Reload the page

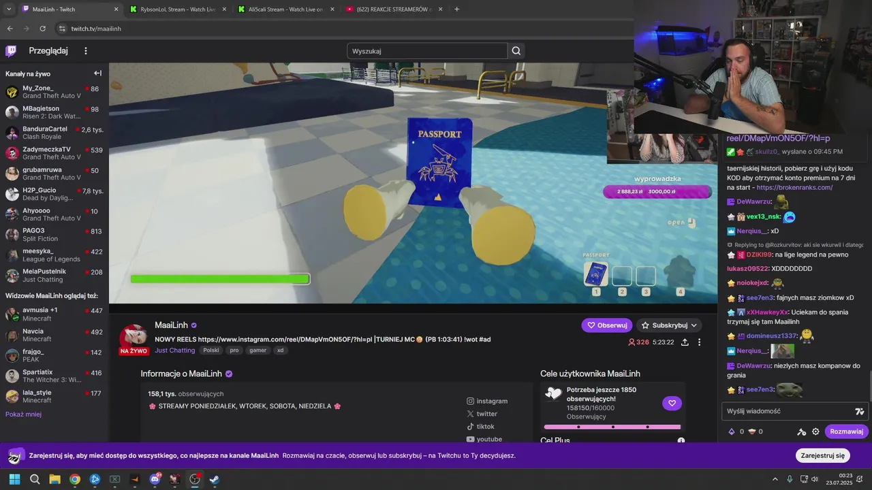pyautogui.click(x=42, y=29)
